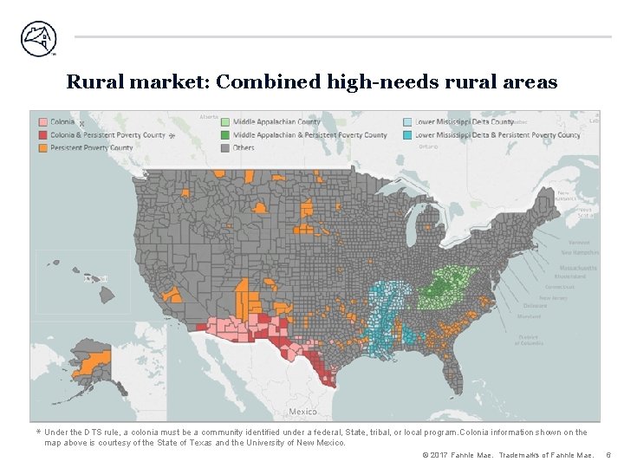Select the orange Persistent Poverty County swatch
The height and width of the screenshot is (468, 624).
tap(43, 148)
